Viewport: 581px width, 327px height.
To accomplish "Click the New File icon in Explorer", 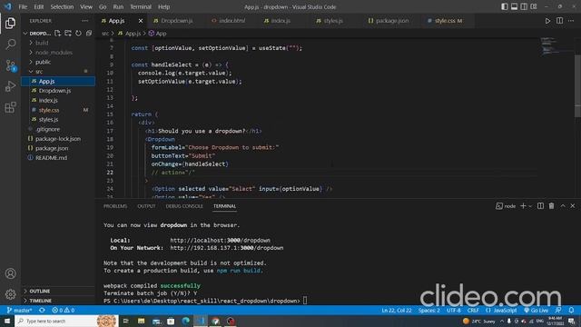I will [x=57, y=34].
